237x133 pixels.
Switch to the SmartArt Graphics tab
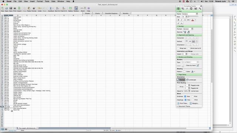coord(111,13)
